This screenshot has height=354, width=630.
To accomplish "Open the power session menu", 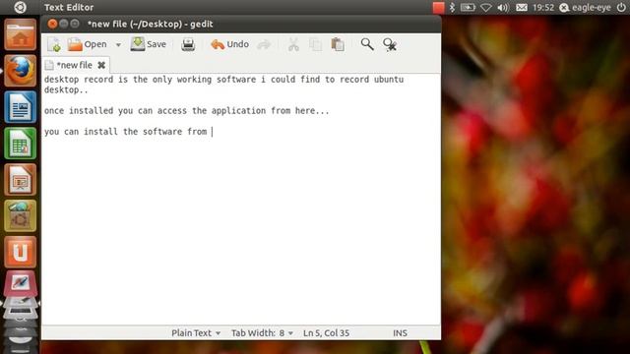I will pyautogui.click(x=621, y=7).
